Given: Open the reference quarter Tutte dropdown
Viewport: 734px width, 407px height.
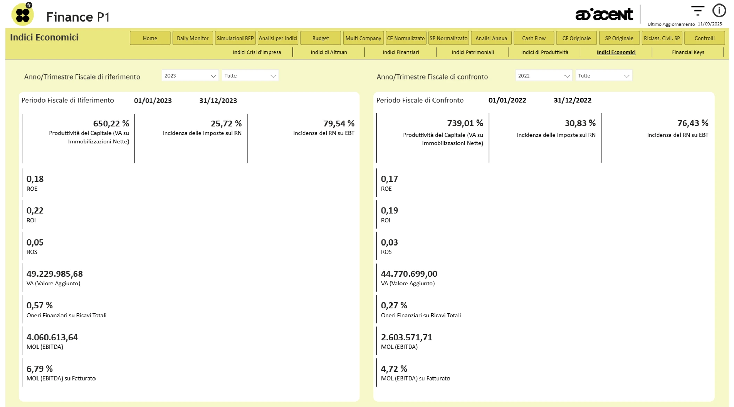Looking at the screenshot, I should click(250, 76).
